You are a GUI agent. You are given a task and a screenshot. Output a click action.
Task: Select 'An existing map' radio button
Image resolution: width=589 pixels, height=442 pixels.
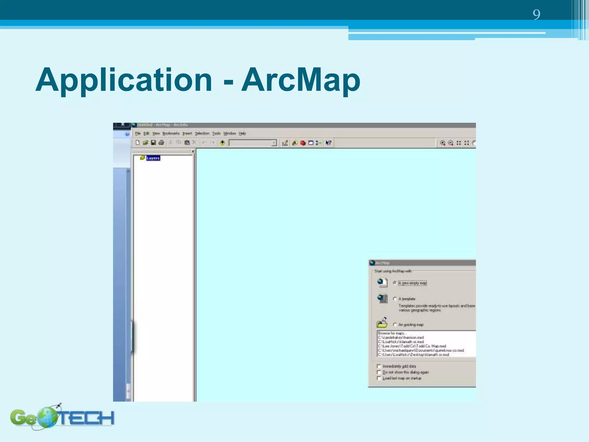(x=395, y=325)
